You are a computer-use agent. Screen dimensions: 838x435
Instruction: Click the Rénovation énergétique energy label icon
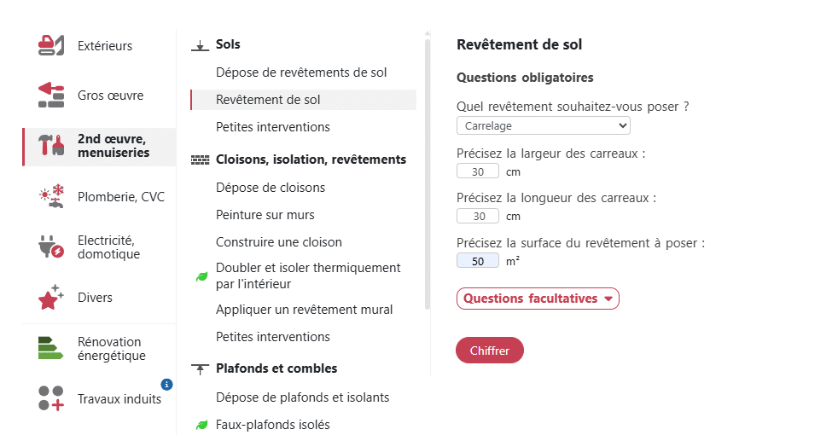51,348
